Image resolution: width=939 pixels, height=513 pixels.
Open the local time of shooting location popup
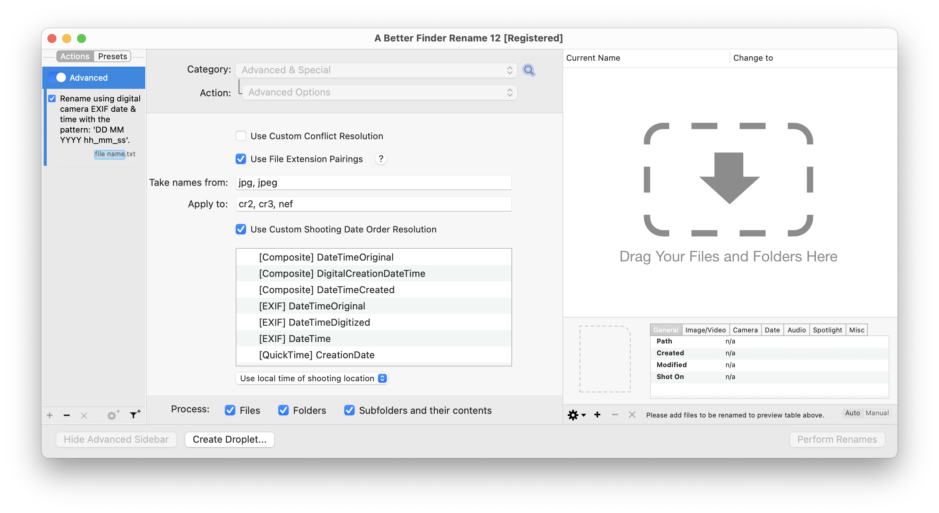(x=312, y=378)
